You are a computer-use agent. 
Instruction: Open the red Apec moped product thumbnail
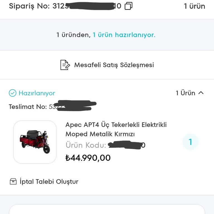35,142
